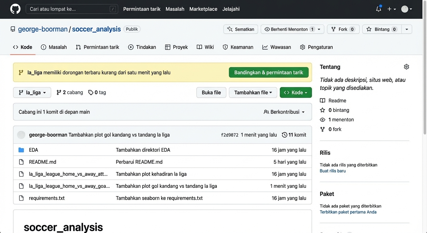View the '11 komit' history link
The image size is (427, 233).
point(294,135)
